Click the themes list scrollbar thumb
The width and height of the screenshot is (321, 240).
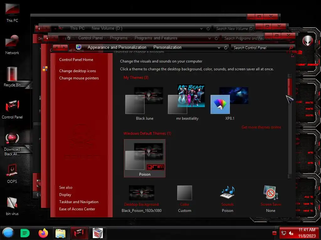[x=290, y=87]
